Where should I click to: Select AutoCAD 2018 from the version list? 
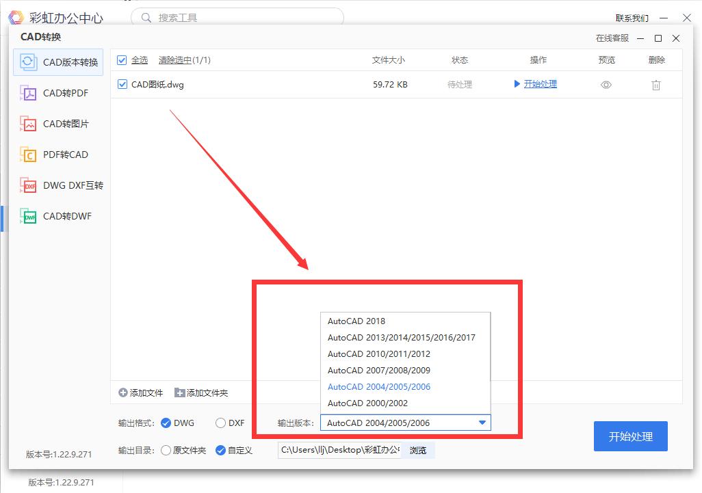click(x=356, y=321)
